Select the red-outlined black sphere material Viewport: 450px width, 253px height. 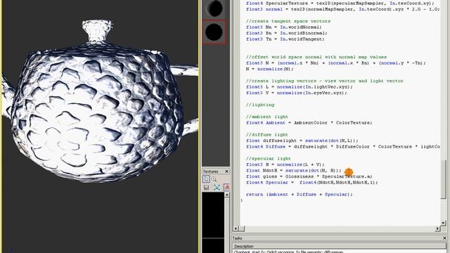coord(214,32)
